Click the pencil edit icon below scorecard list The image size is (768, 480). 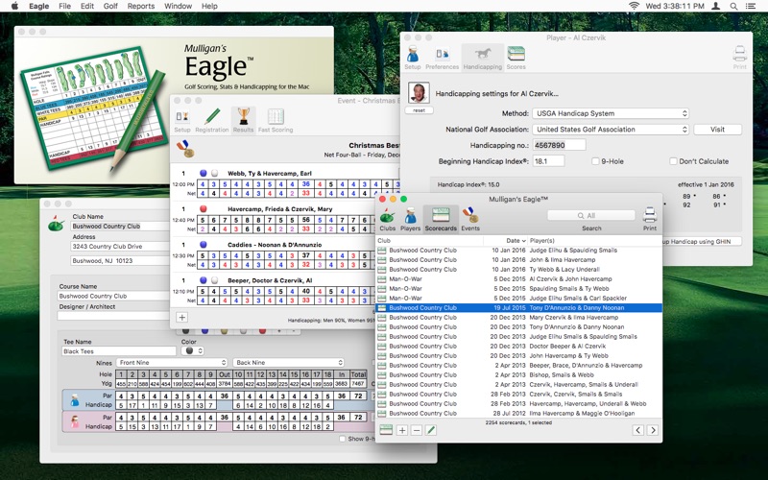[x=431, y=430]
